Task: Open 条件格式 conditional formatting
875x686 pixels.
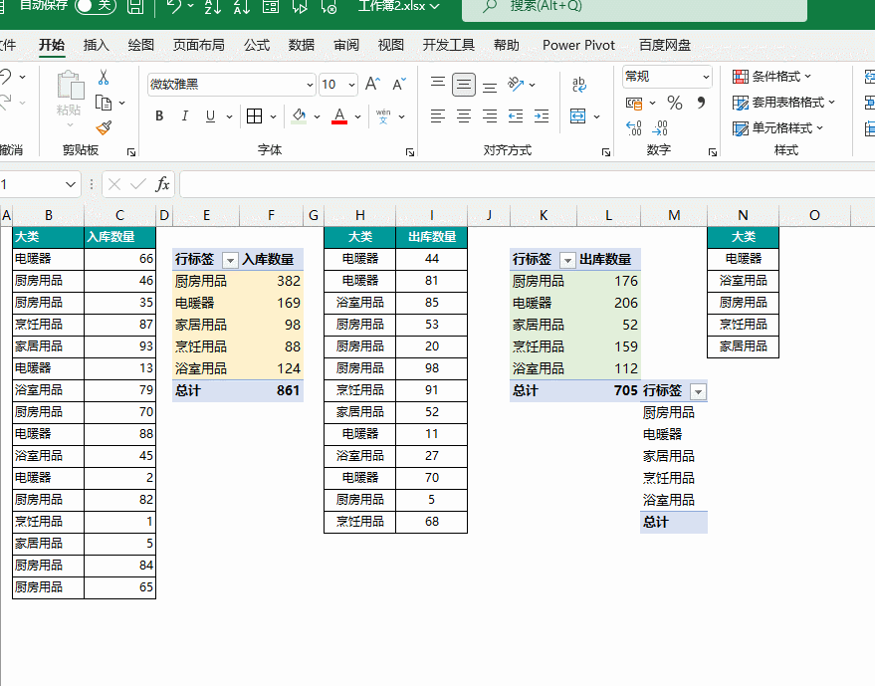Action: point(773,77)
